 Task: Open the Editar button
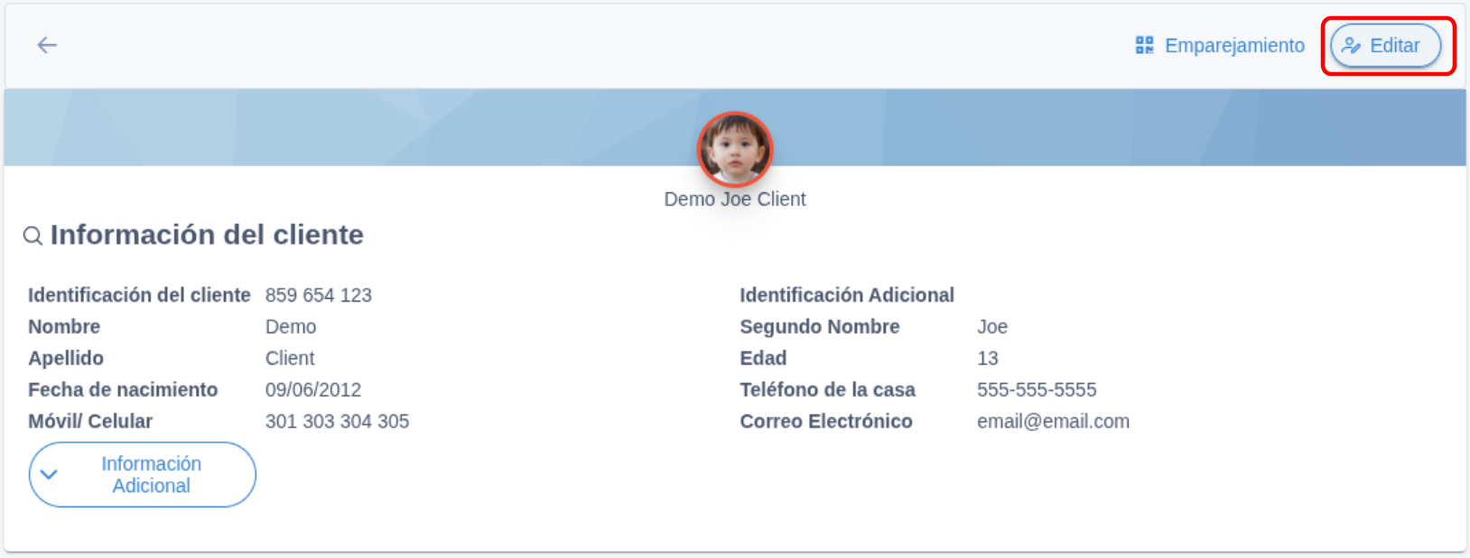click(1386, 45)
